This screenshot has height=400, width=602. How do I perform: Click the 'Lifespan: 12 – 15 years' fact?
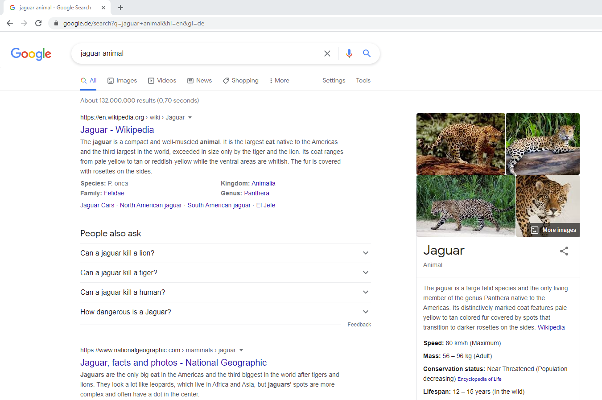[474, 392]
